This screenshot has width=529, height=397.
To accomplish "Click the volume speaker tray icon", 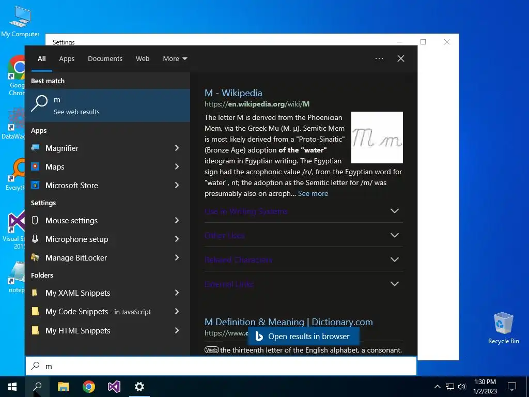I will 462,387.
